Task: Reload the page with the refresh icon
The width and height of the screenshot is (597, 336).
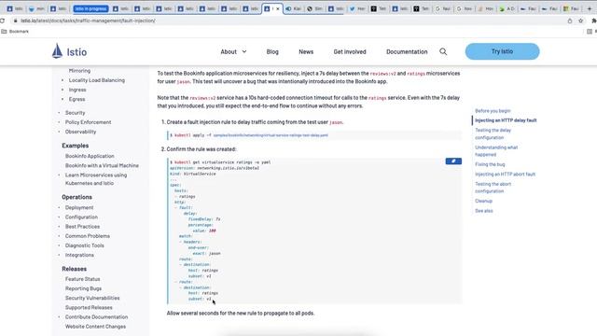Action: tap(2, 21)
